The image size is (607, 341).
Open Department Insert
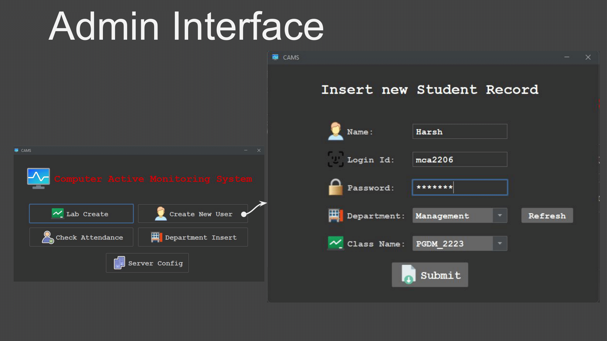click(x=193, y=237)
